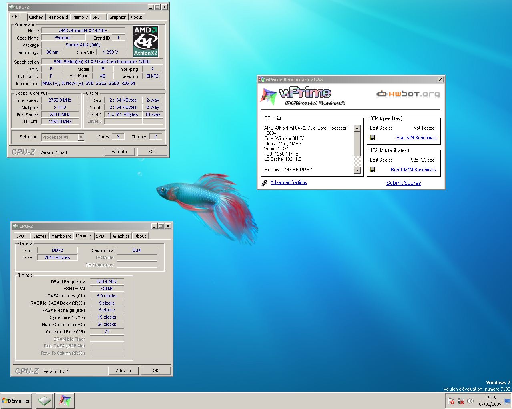Click the DRAM Frequency value 458.4 MHz
The height and width of the screenshot is (409, 512).
point(107,281)
